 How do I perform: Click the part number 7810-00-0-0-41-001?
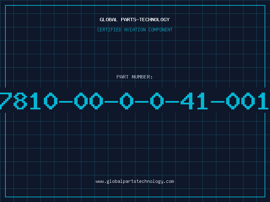(134, 101)
